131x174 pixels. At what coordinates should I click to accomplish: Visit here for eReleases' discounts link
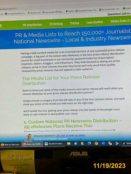[x=51, y=139]
